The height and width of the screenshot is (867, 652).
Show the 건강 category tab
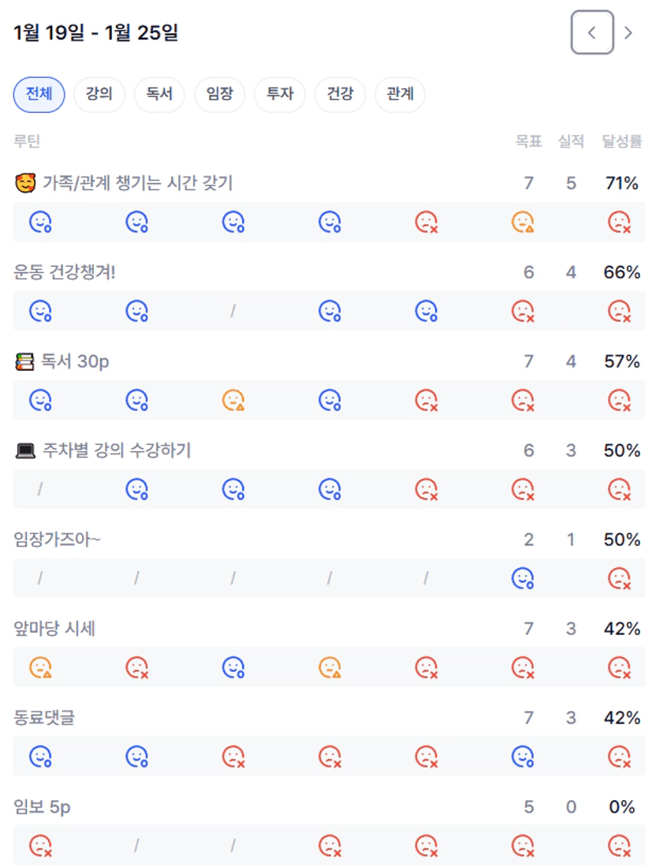[x=340, y=95]
